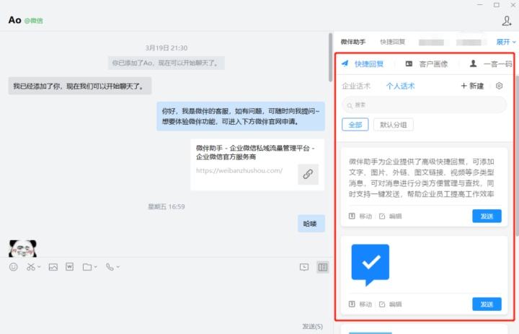519x334 pixels.
Task: Click the 星期五 16:59 timestamp
Action: tap(167, 207)
